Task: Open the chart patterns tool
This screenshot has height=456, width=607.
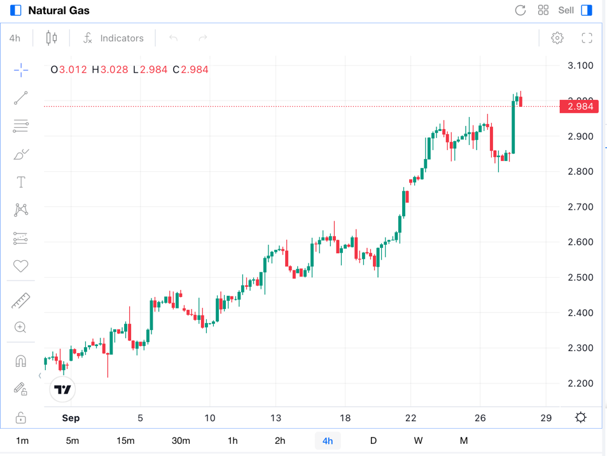Action: point(21,210)
